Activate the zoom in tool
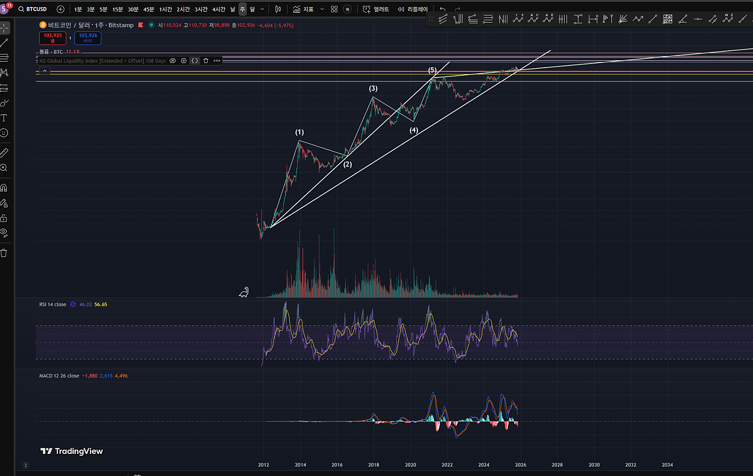Viewport: 753px width, 476px height. (4, 168)
